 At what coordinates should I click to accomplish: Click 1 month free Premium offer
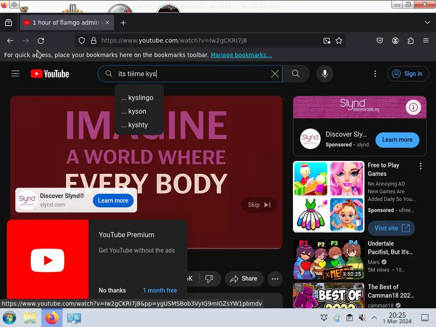click(160, 290)
